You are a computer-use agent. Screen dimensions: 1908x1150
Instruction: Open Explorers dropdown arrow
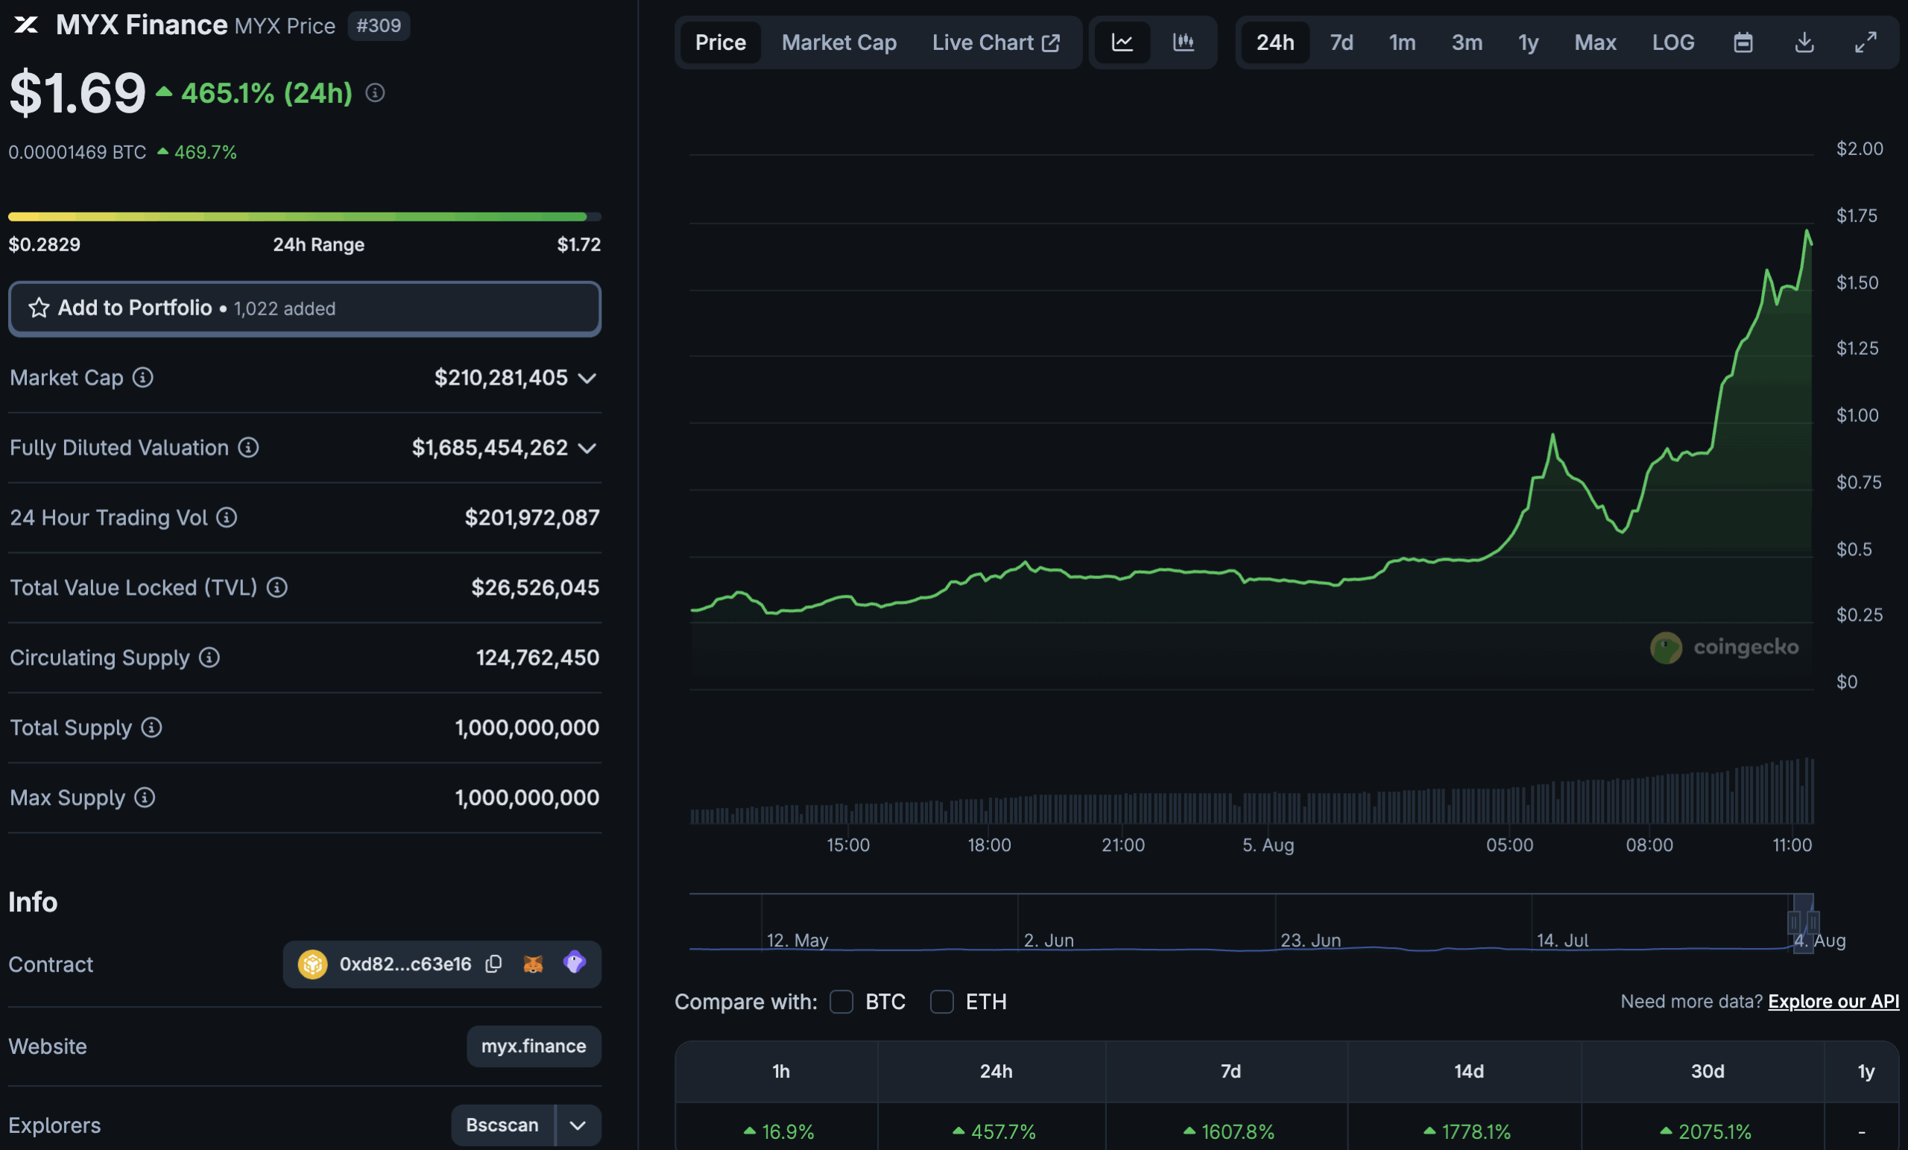[578, 1125]
